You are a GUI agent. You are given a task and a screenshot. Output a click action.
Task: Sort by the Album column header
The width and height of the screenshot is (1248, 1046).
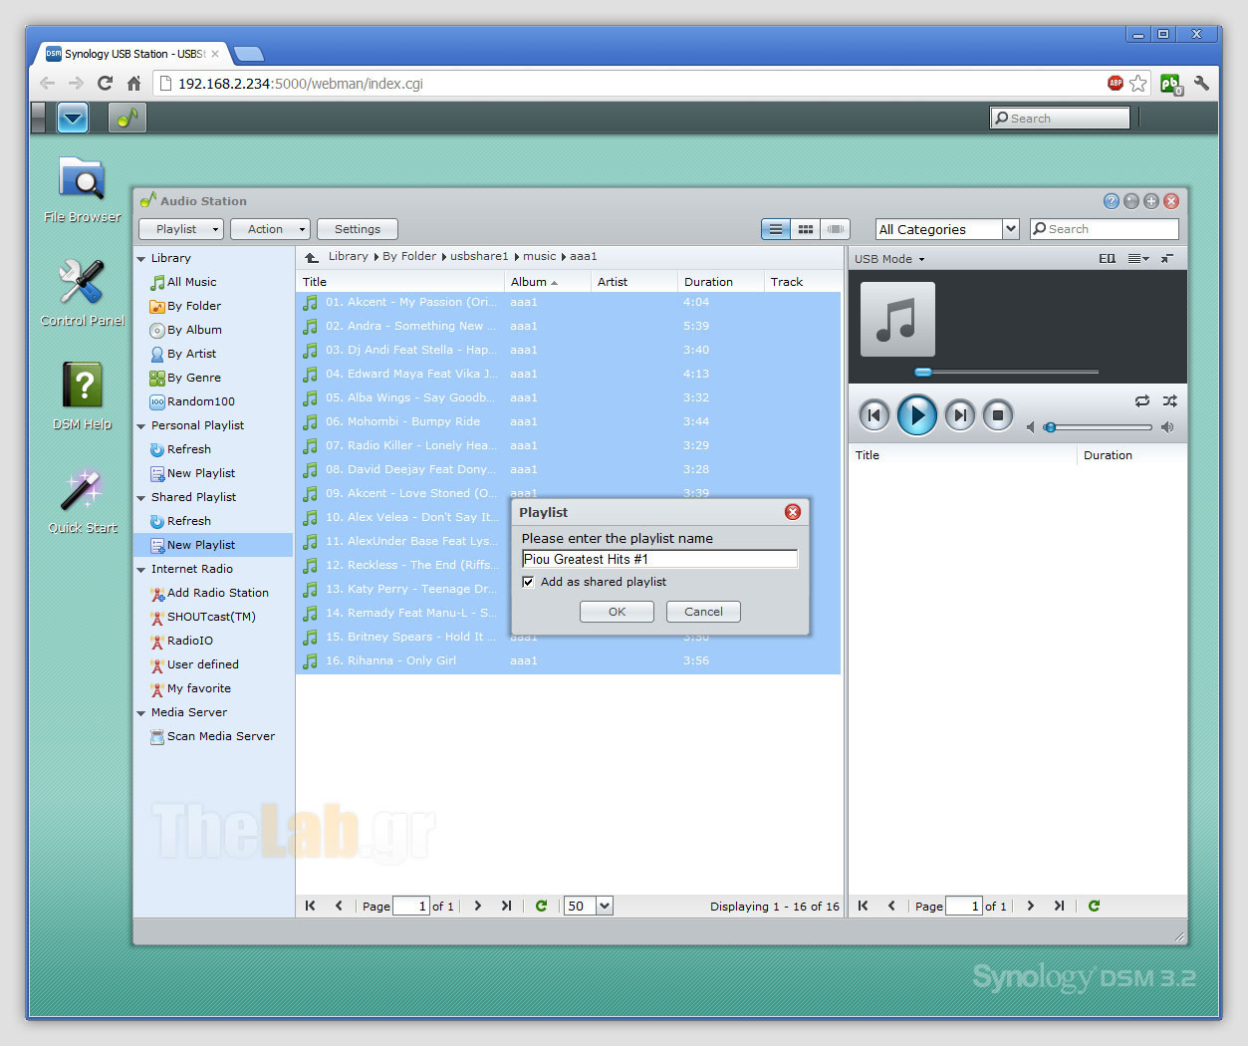[x=547, y=282]
